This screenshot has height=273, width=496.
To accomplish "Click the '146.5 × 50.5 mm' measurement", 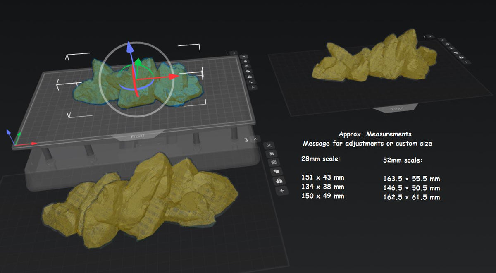I will (x=412, y=188).
